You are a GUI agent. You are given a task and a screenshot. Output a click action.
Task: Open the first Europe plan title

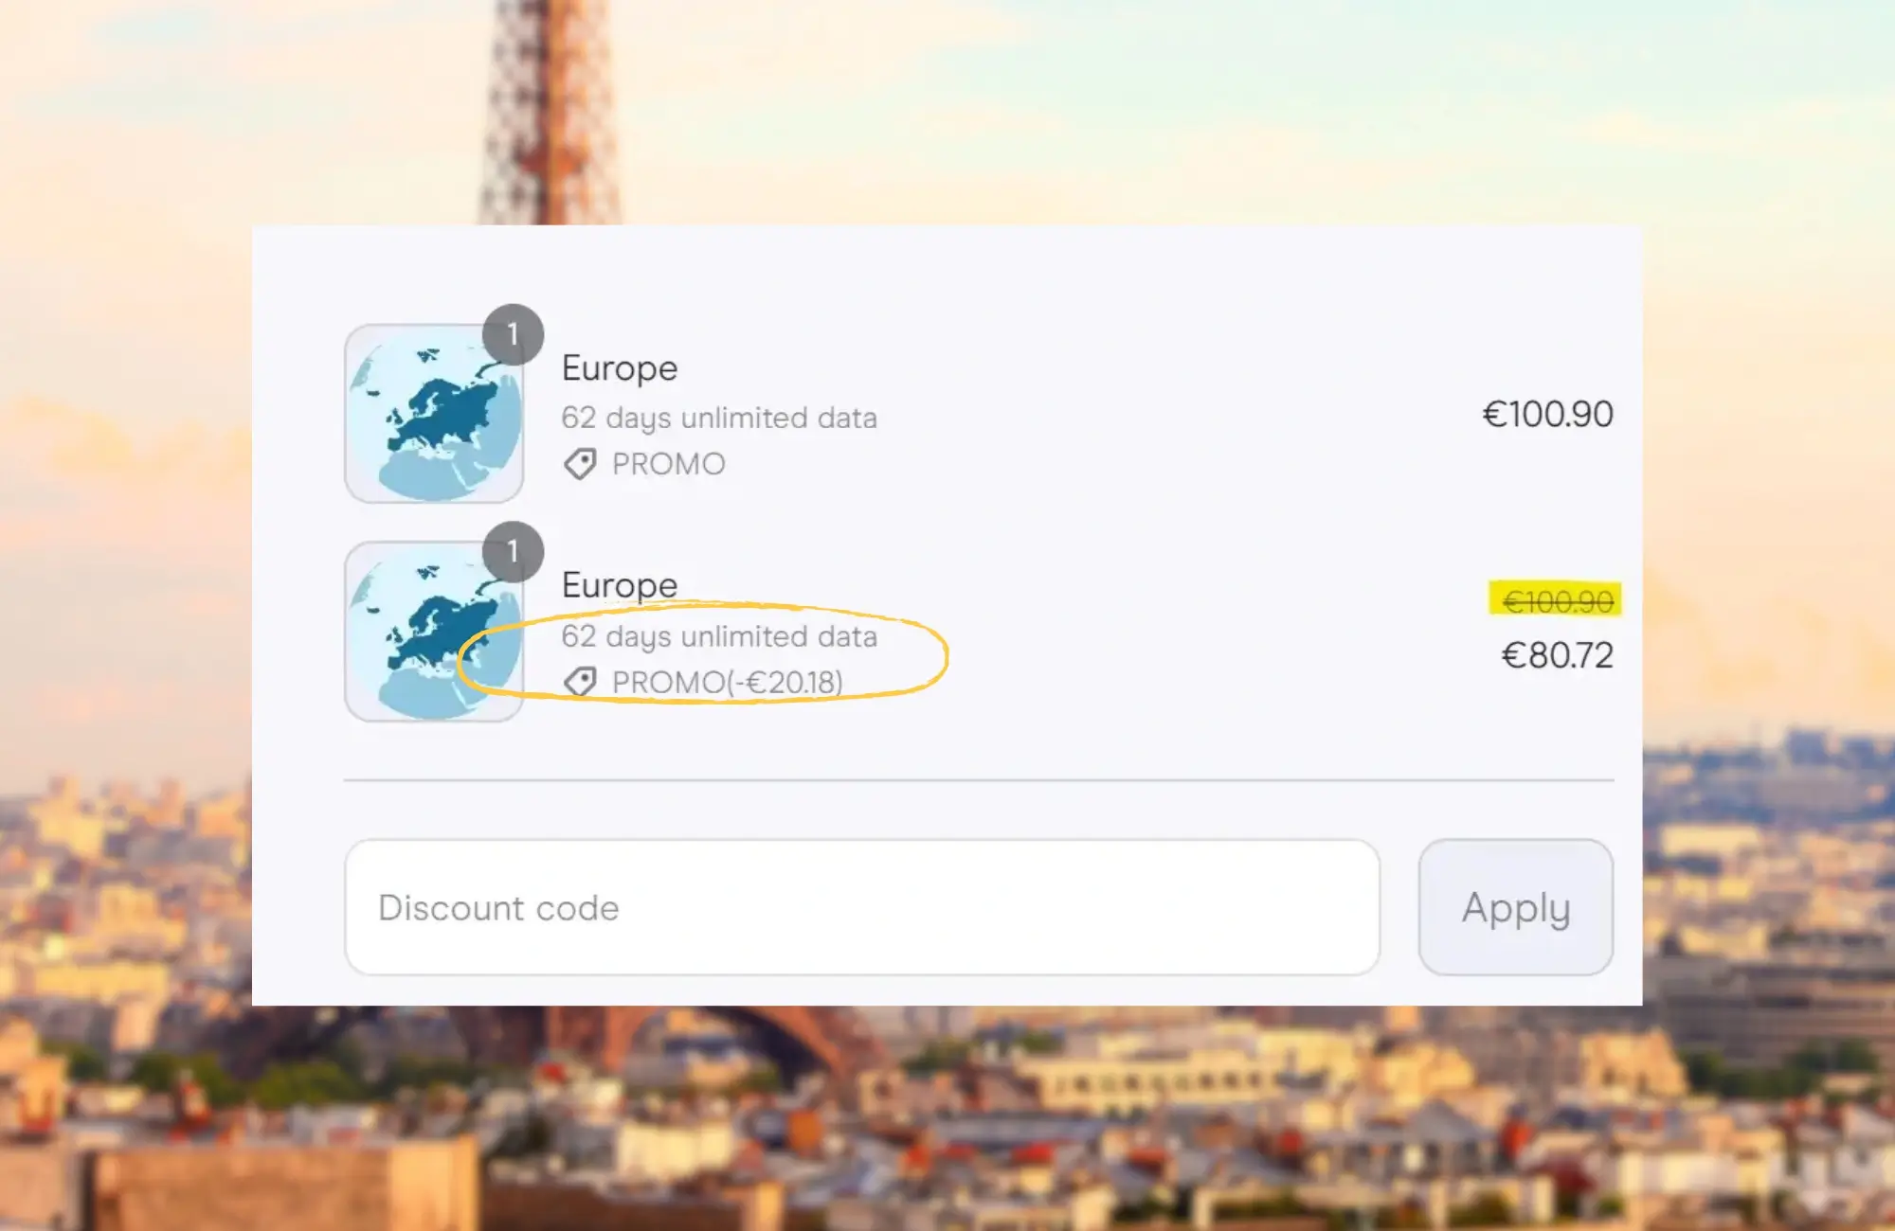(x=620, y=368)
